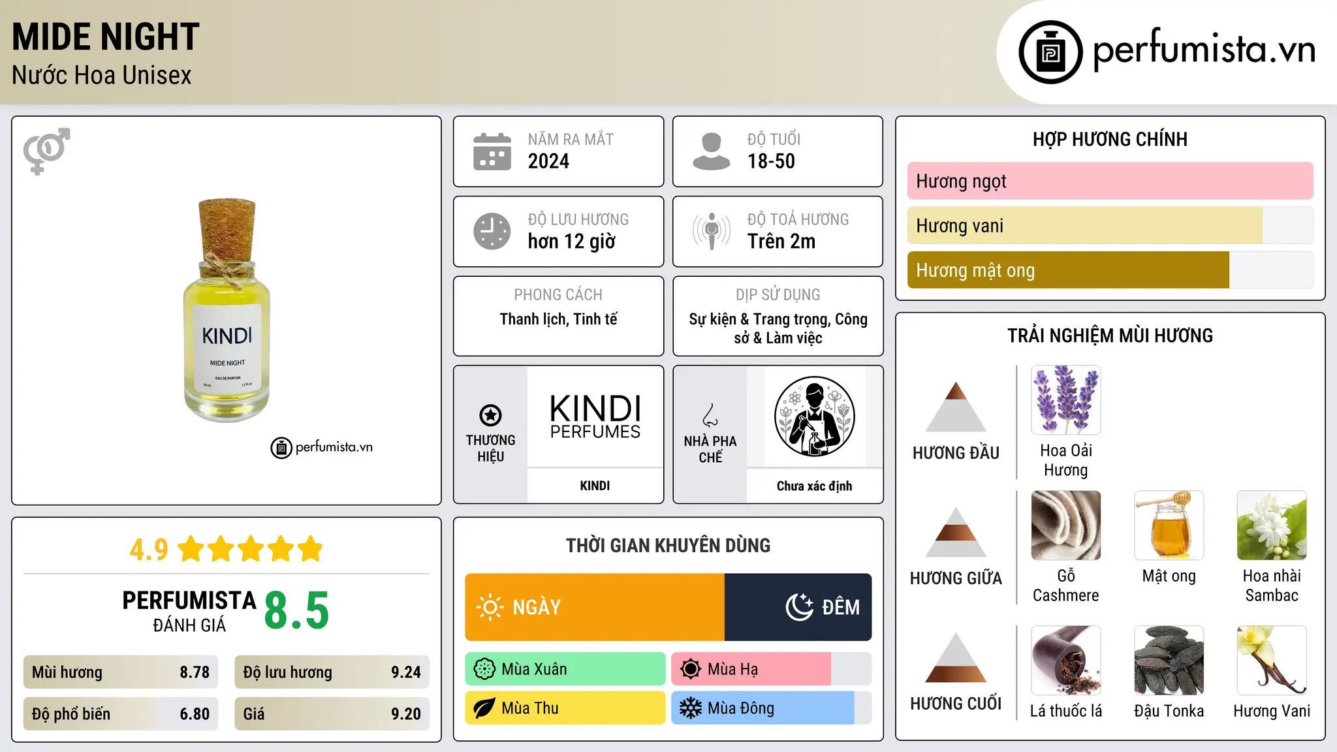The height and width of the screenshot is (752, 1337).
Task: Click the Sự kiện & Trang trọng occasion text
Action: tap(778, 328)
